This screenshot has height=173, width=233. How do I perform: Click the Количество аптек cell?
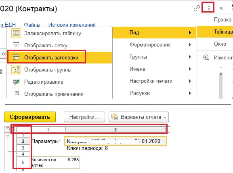tap(46, 162)
